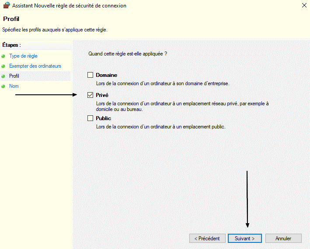The image size is (310, 249).
Task: Go to the Type de règle step
Action: (x=23, y=56)
